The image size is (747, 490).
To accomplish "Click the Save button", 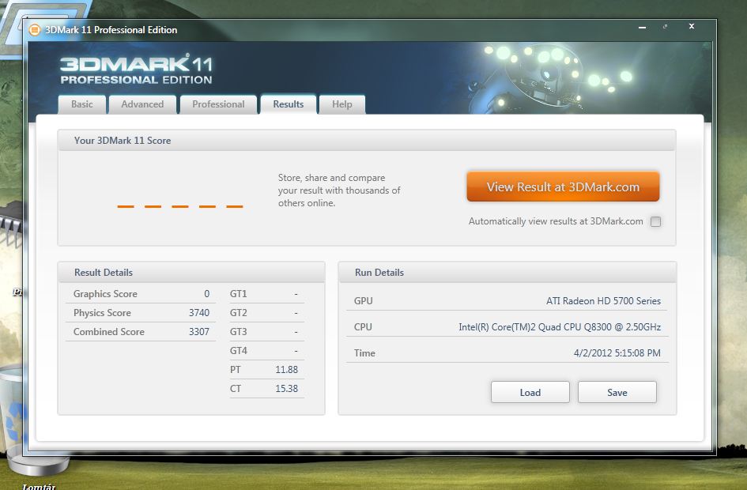I will (x=617, y=392).
